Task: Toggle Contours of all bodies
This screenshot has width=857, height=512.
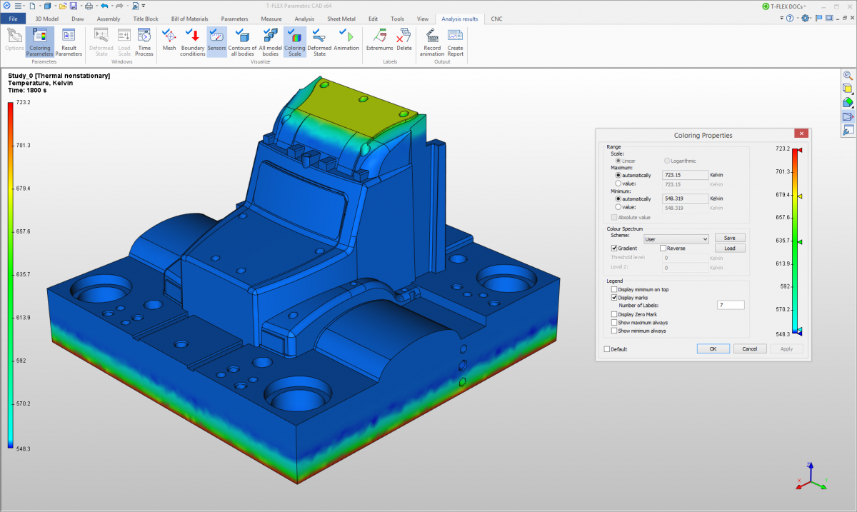Action: tap(242, 42)
